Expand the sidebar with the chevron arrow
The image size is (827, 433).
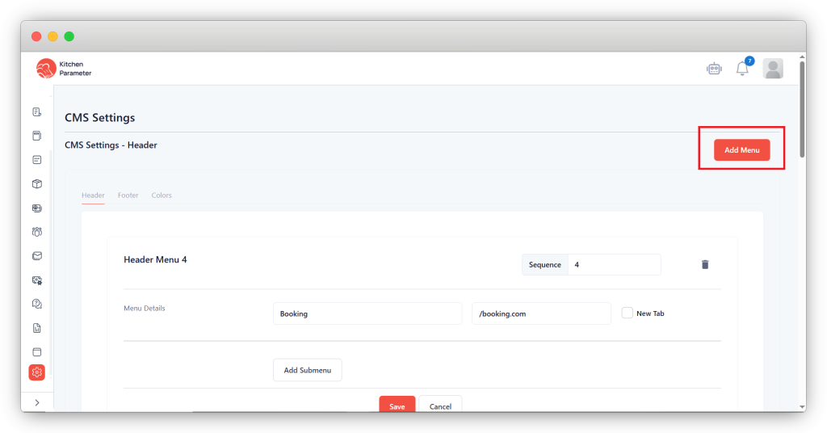pos(36,402)
